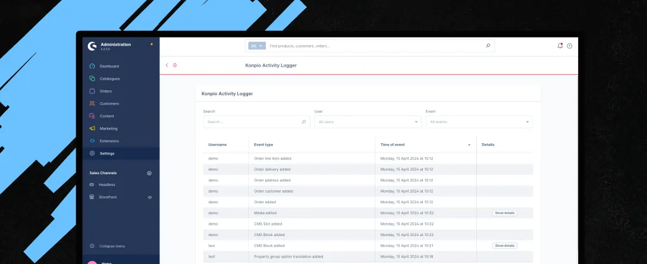The height and width of the screenshot is (264, 647).
Task: Expand the All search type selector
Action: pos(257,46)
